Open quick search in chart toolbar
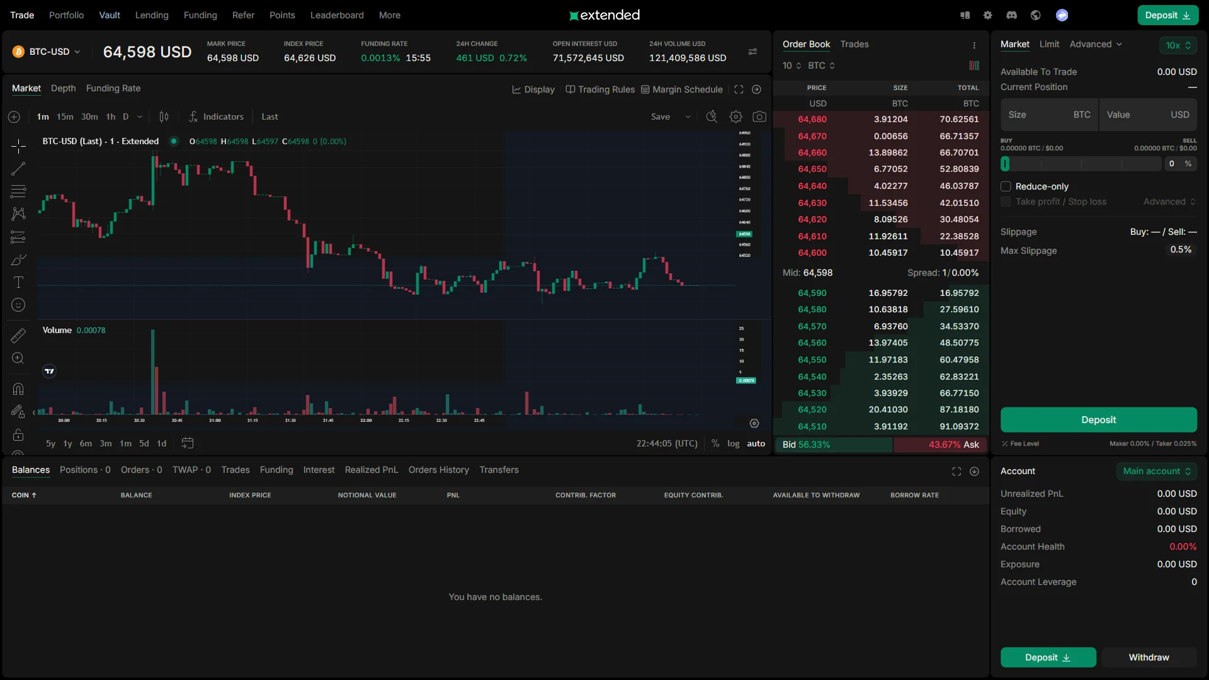The height and width of the screenshot is (680, 1209). point(712,116)
